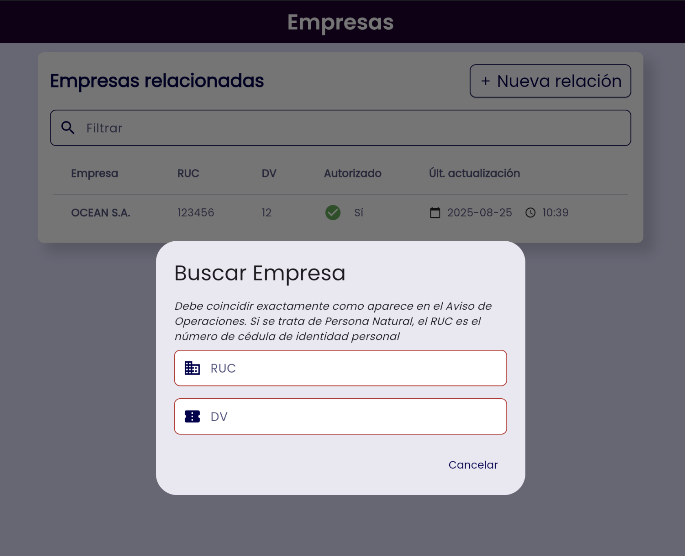This screenshot has width=685, height=556.
Task: Focus the Filtrar search box
Action: pos(340,128)
